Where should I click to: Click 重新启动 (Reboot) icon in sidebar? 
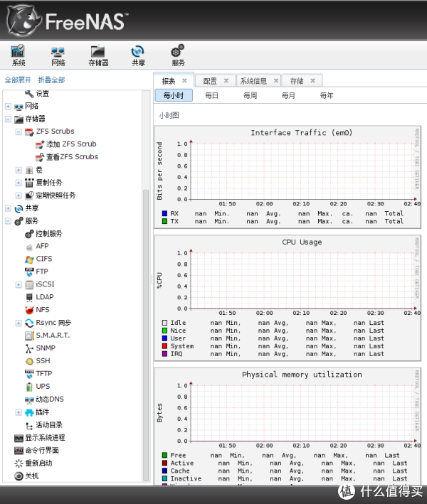click(19, 463)
